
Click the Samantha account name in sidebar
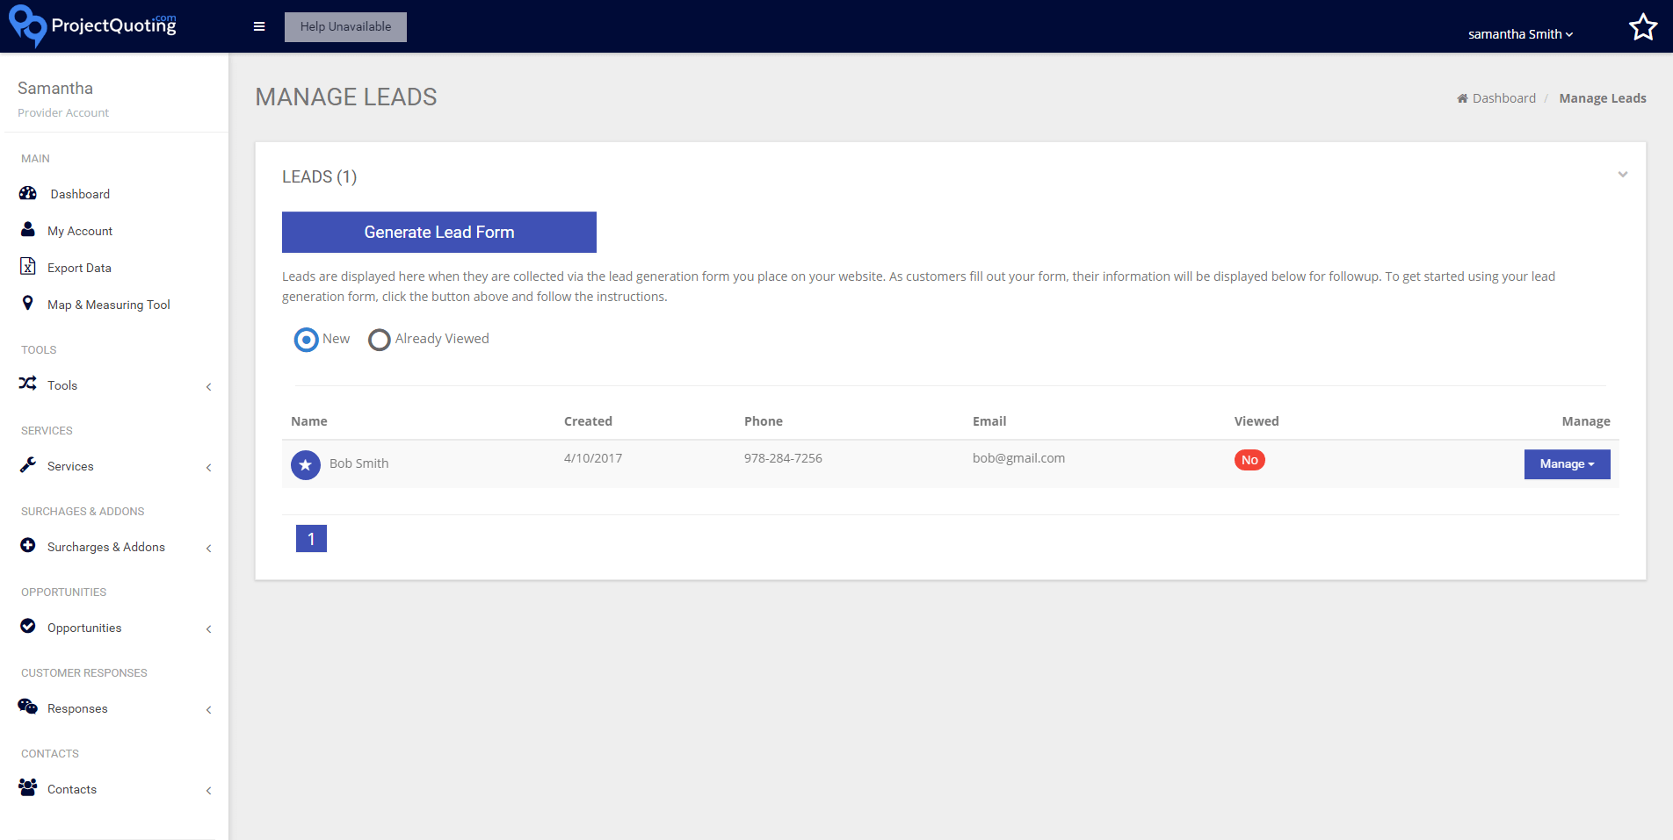click(55, 88)
